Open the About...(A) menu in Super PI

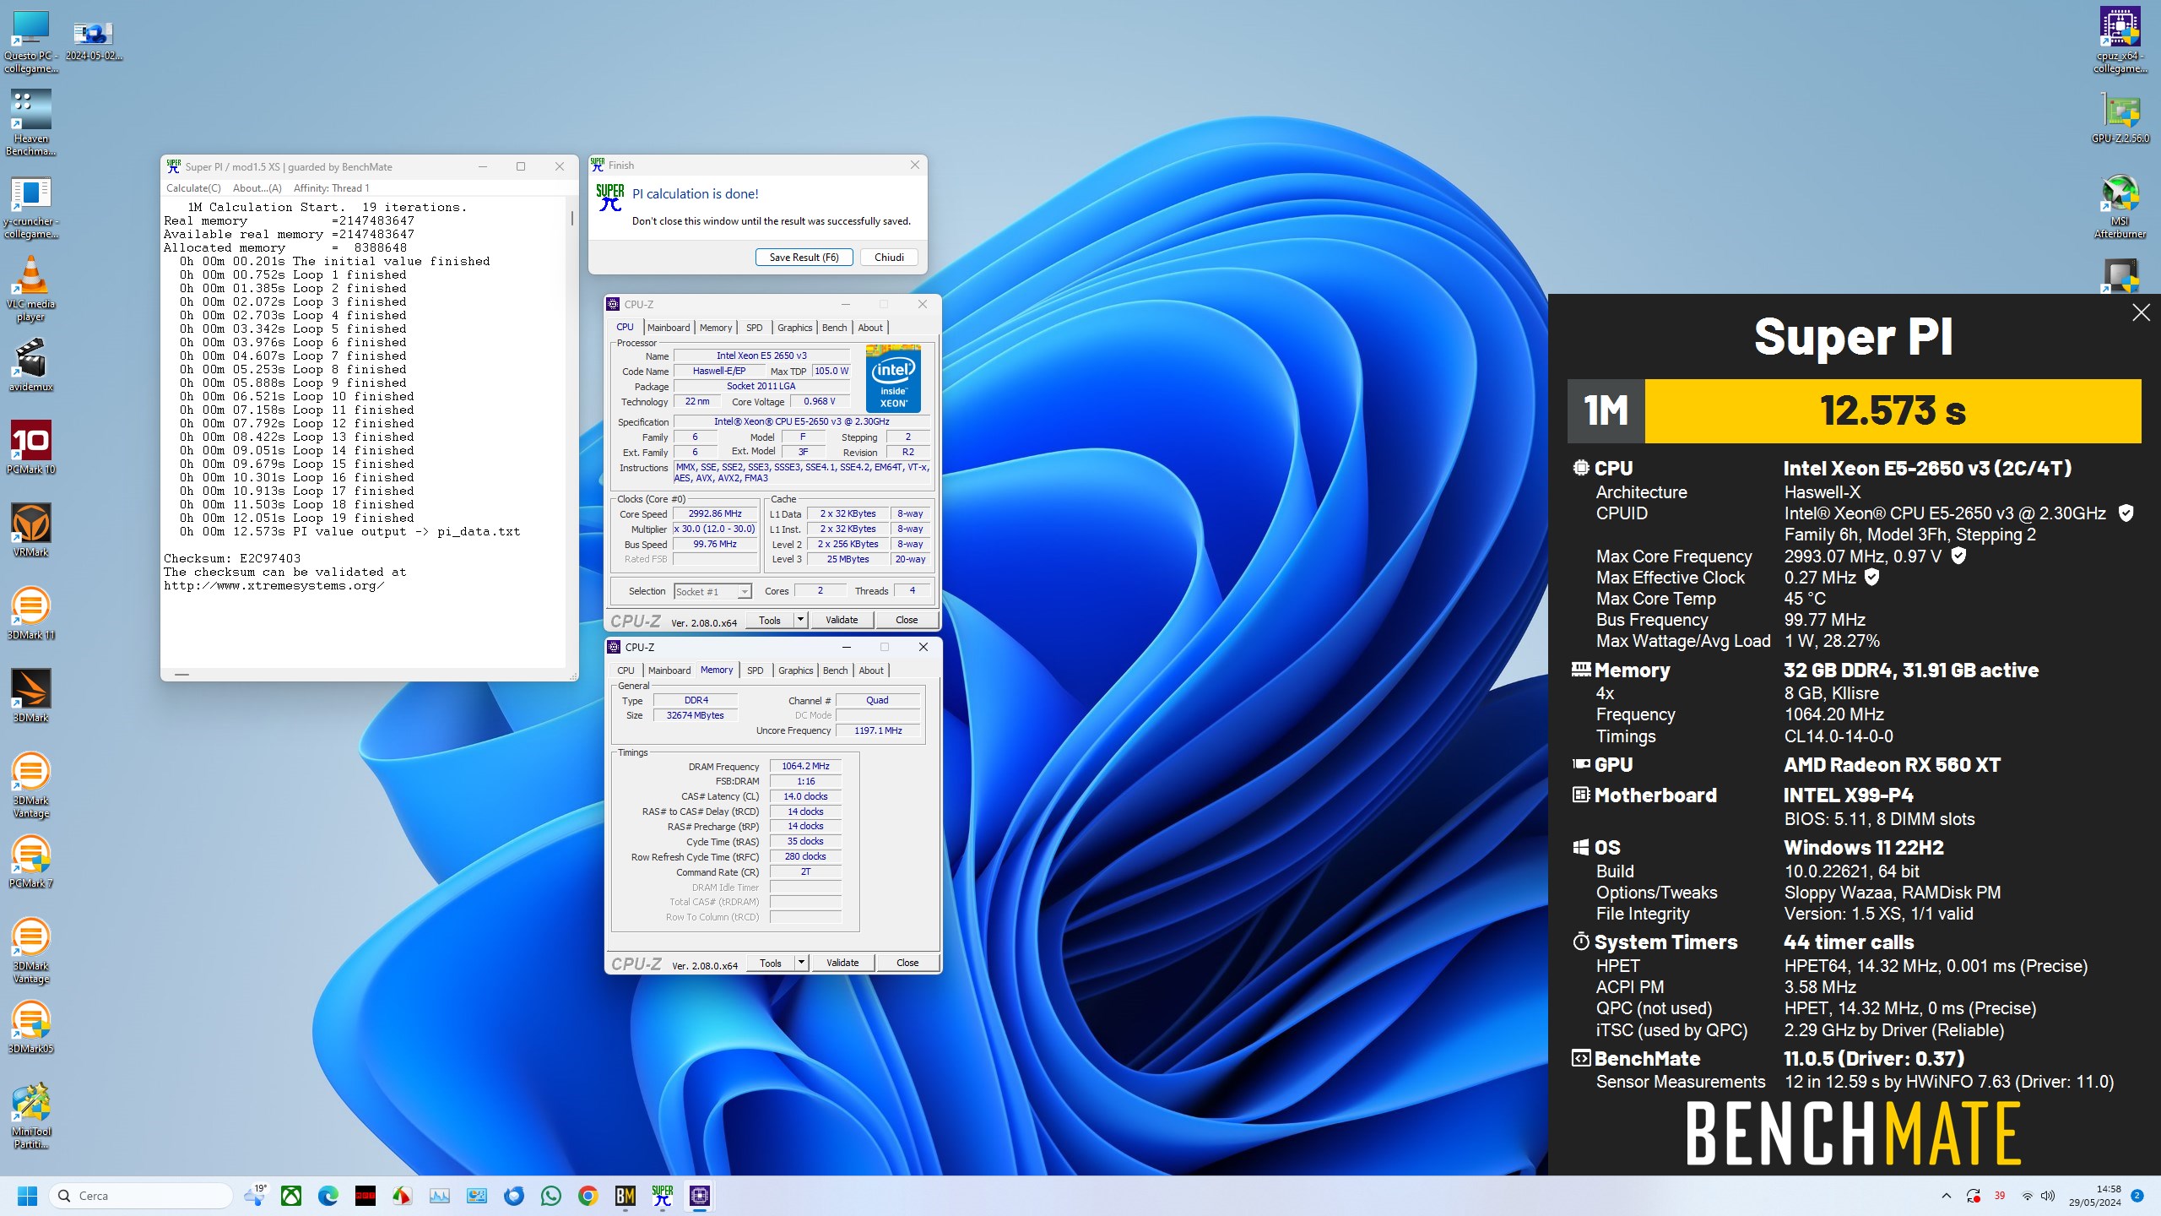(257, 188)
